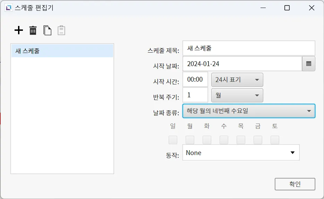Open the calendar date picker icon
This screenshot has height=199, width=324.
tap(308, 64)
